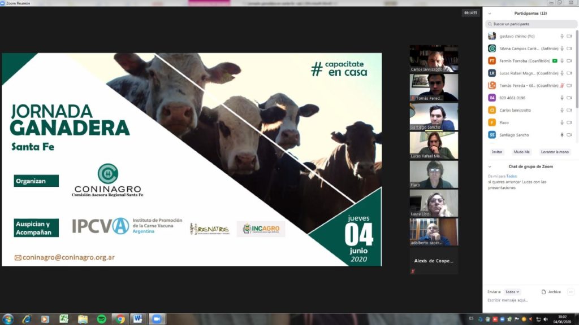Collapse the Participantes panel chevron

pos(490,13)
